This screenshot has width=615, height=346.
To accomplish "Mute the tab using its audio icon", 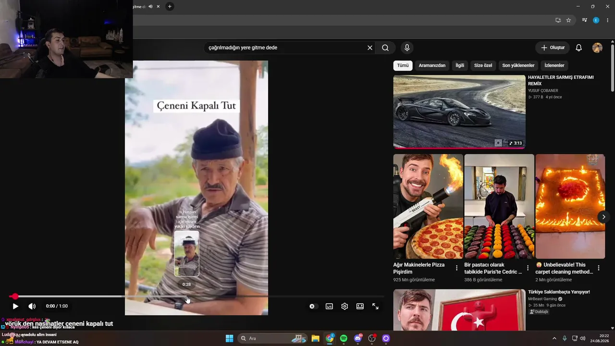I will (150, 7).
